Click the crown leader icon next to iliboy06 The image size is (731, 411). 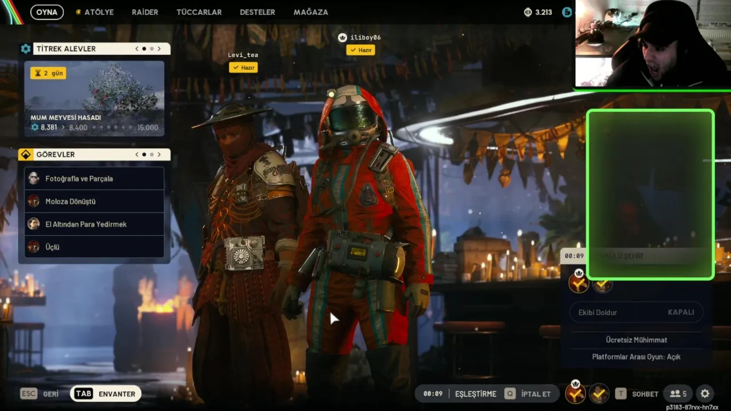342,38
